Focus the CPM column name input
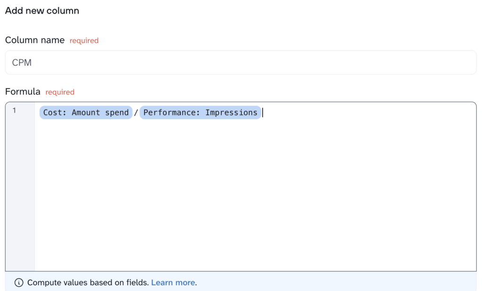 pyautogui.click(x=241, y=62)
